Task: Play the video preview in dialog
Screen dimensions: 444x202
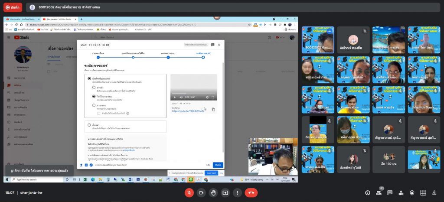Action: pyautogui.click(x=175, y=98)
